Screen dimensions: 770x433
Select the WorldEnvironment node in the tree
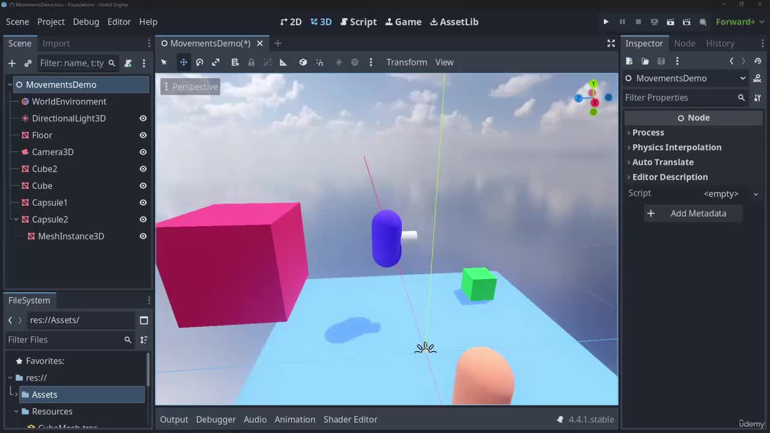(69, 102)
